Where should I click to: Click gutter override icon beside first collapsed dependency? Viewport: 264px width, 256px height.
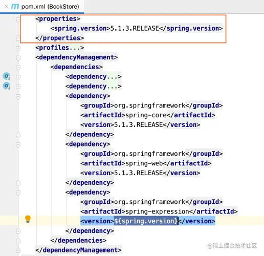pyautogui.click(x=7, y=76)
